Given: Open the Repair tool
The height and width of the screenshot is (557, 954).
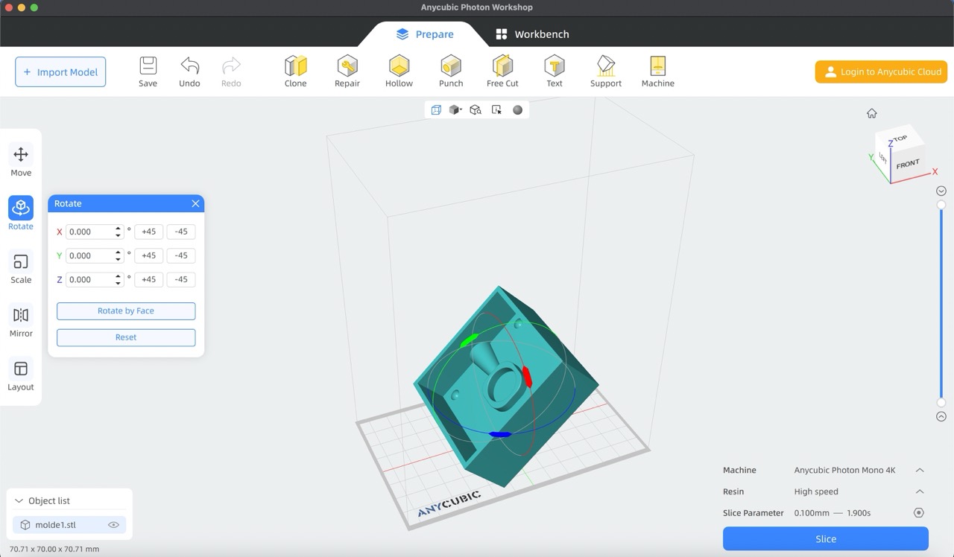Looking at the screenshot, I should click(347, 71).
